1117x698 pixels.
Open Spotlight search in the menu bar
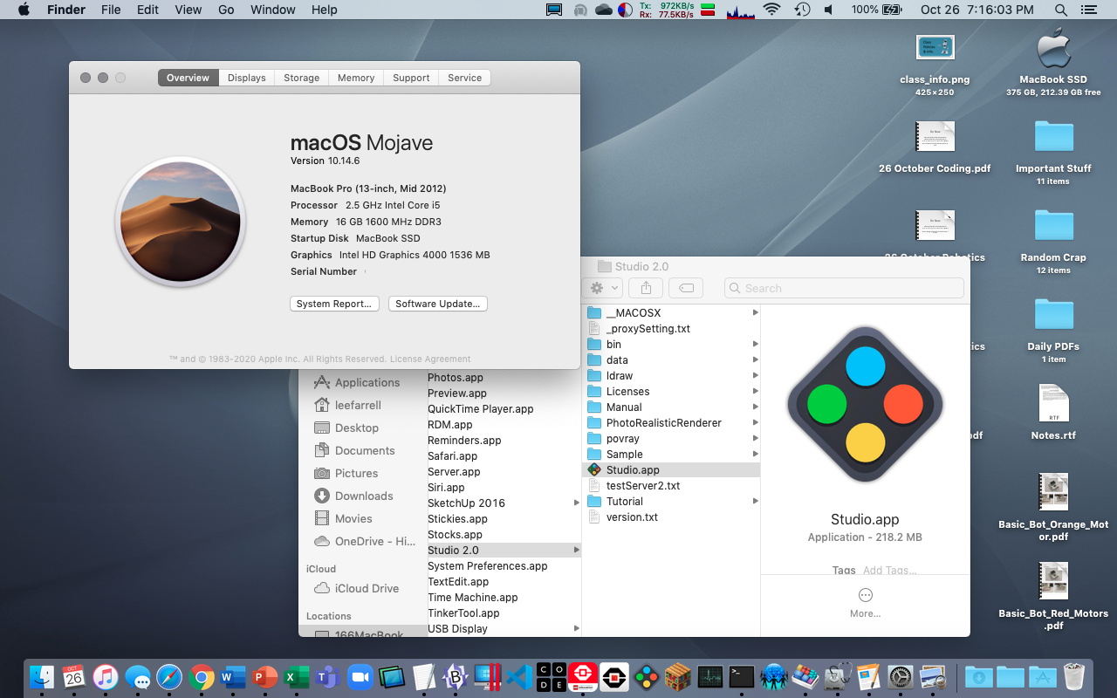(x=1061, y=10)
